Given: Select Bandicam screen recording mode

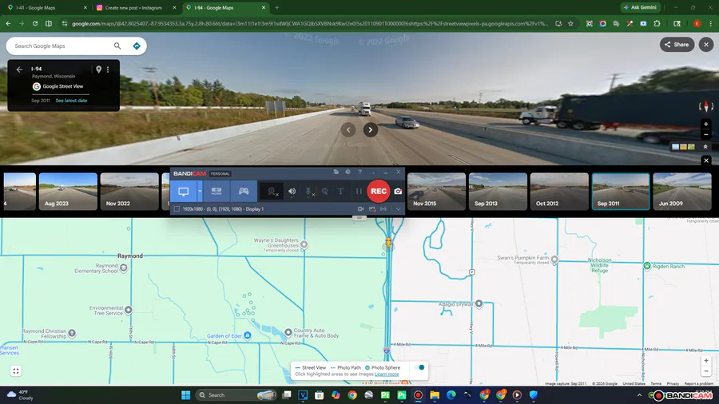Looking at the screenshot, I should pos(184,192).
